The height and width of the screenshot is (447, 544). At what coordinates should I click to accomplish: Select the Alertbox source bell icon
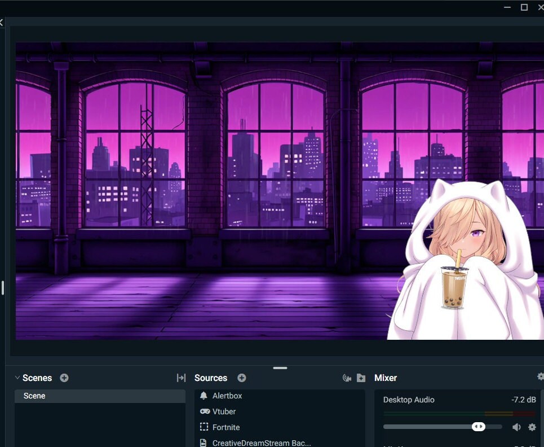click(204, 396)
